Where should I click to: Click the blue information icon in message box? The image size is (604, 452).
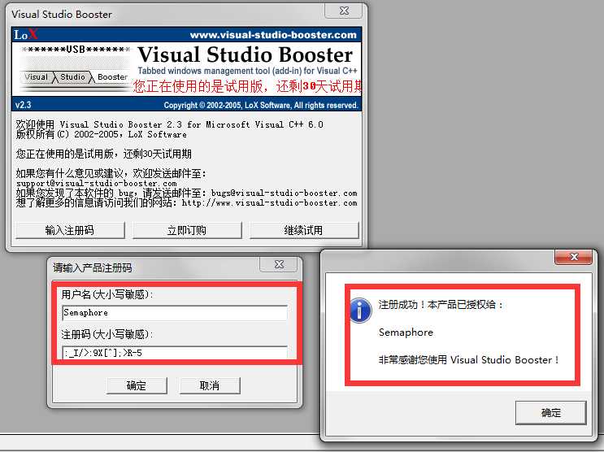point(361,311)
